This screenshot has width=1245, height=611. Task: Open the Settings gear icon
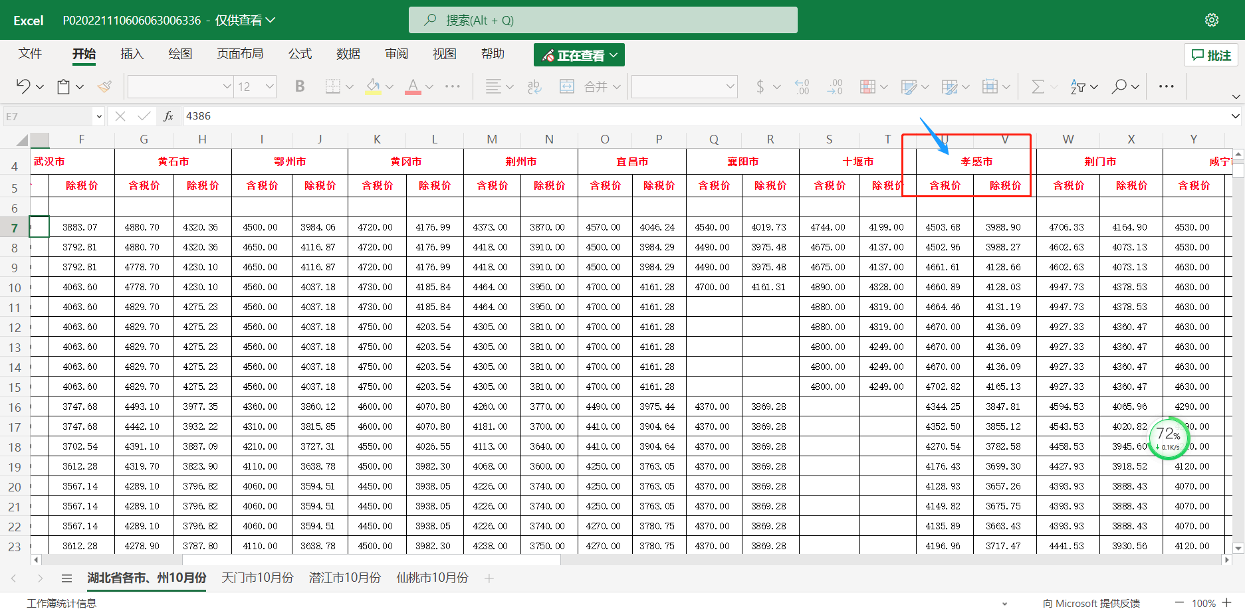(1212, 20)
